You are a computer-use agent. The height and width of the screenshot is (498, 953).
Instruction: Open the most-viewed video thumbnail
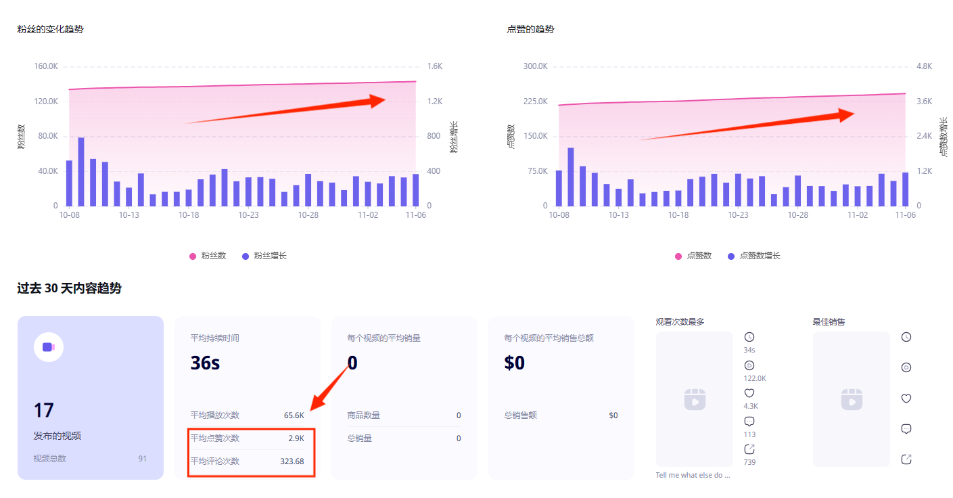pyautogui.click(x=694, y=399)
